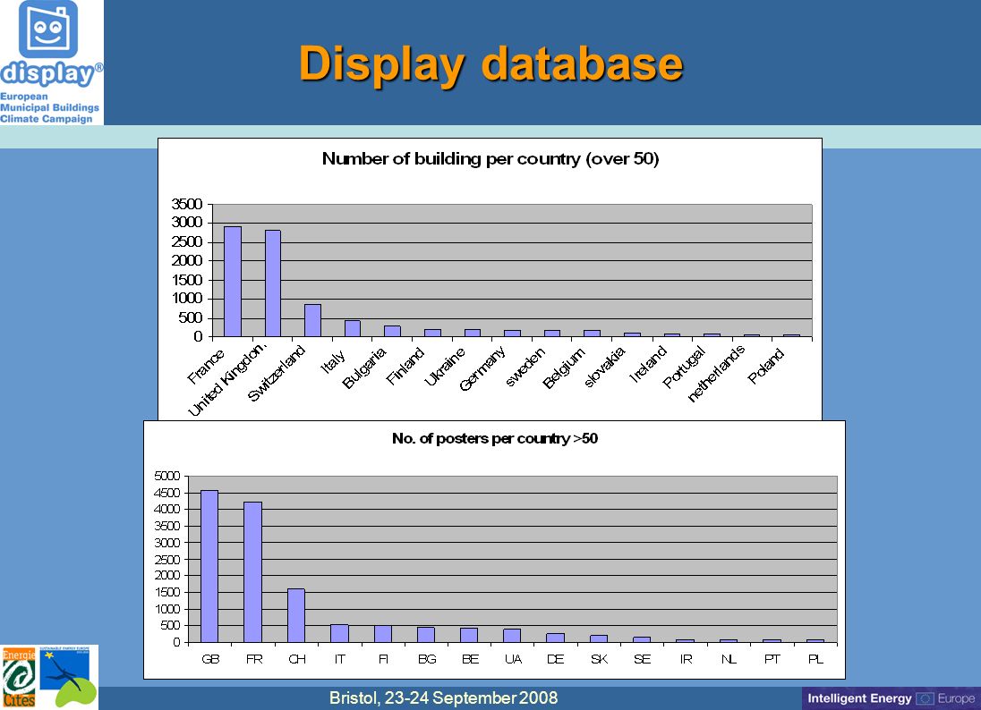
Task: Click the 'Finland' axis label
Action: tap(405, 366)
